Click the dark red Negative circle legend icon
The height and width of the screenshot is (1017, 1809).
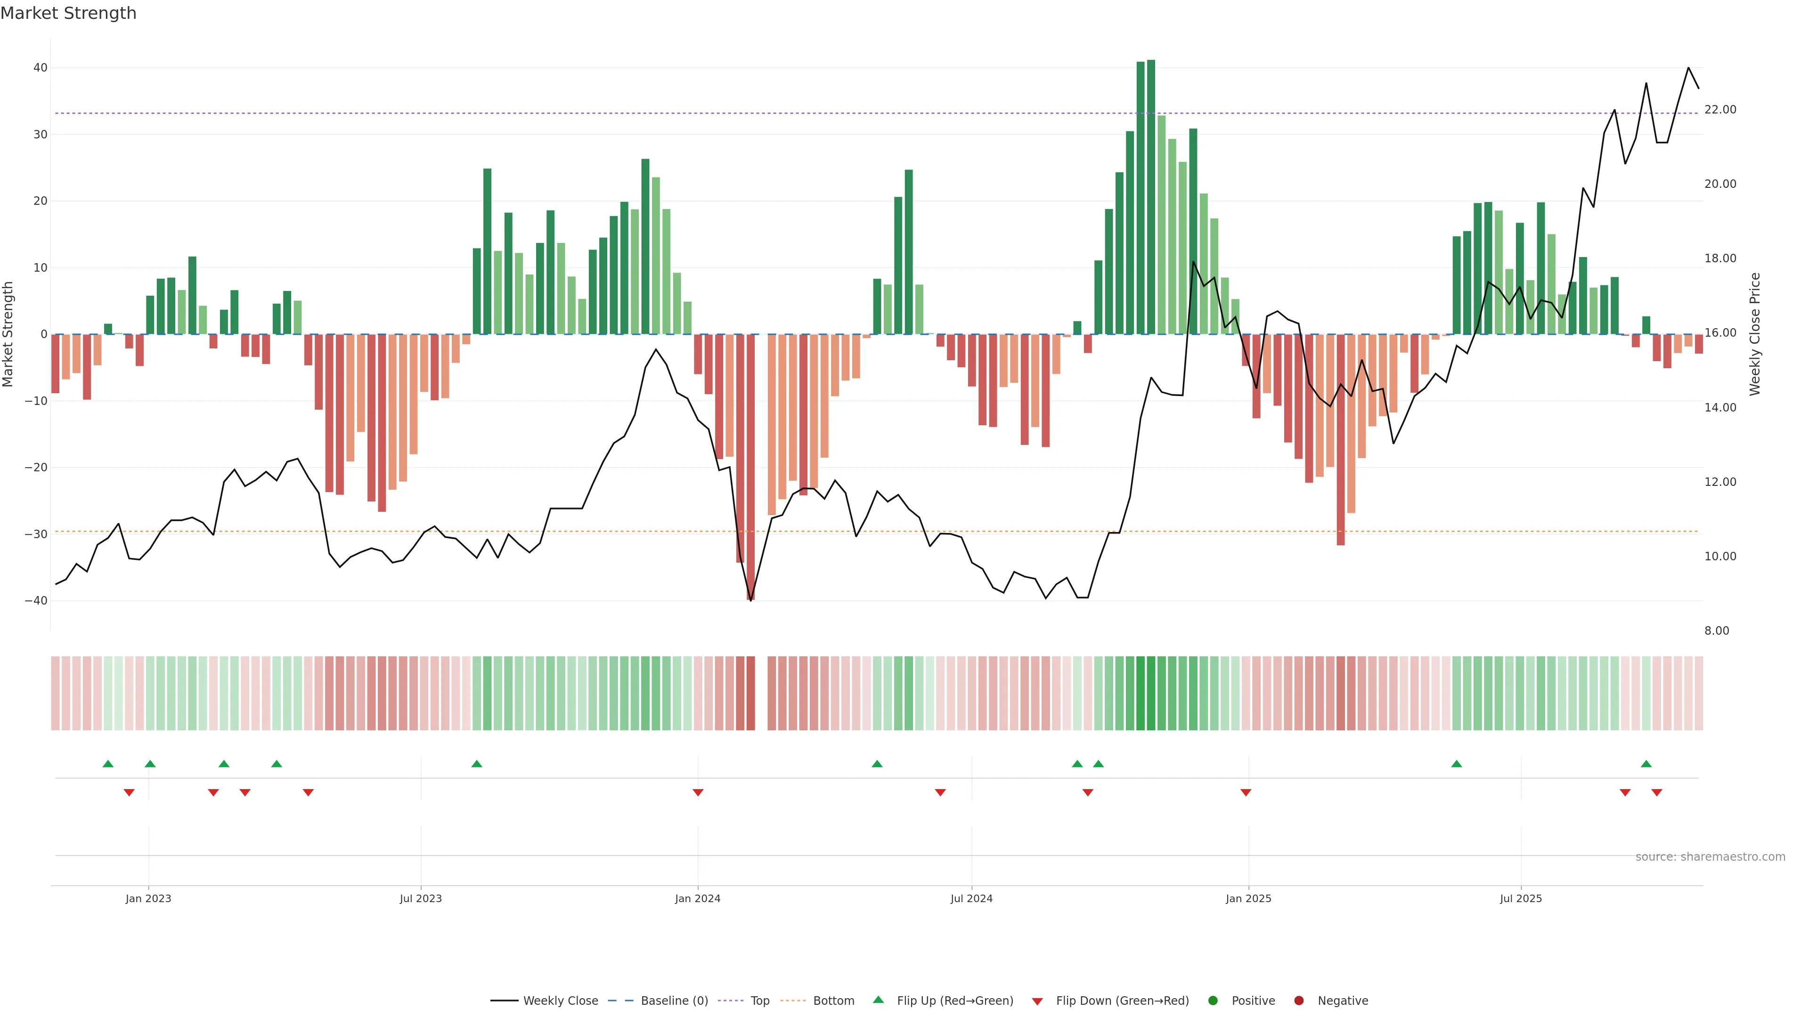[1298, 1001]
